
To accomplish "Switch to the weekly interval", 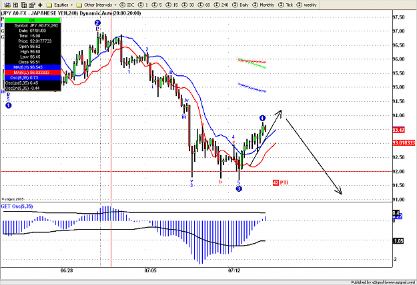I will point(306,5).
